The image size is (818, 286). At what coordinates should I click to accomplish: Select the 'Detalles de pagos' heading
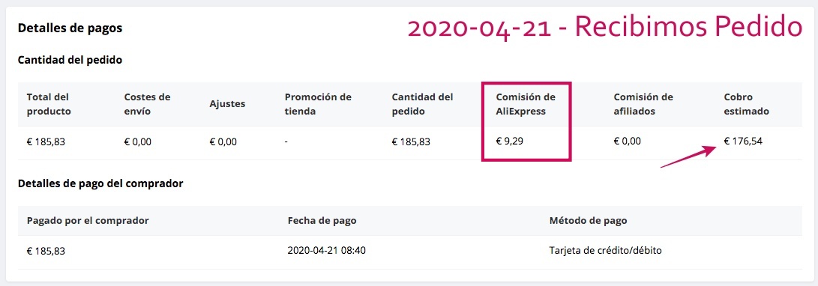pos(70,28)
